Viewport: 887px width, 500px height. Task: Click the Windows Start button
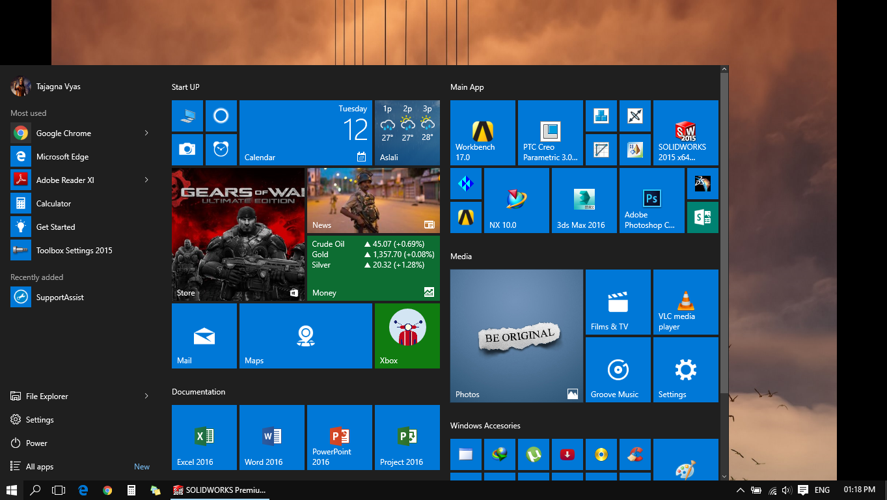pyautogui.click(x=12, y=490)
